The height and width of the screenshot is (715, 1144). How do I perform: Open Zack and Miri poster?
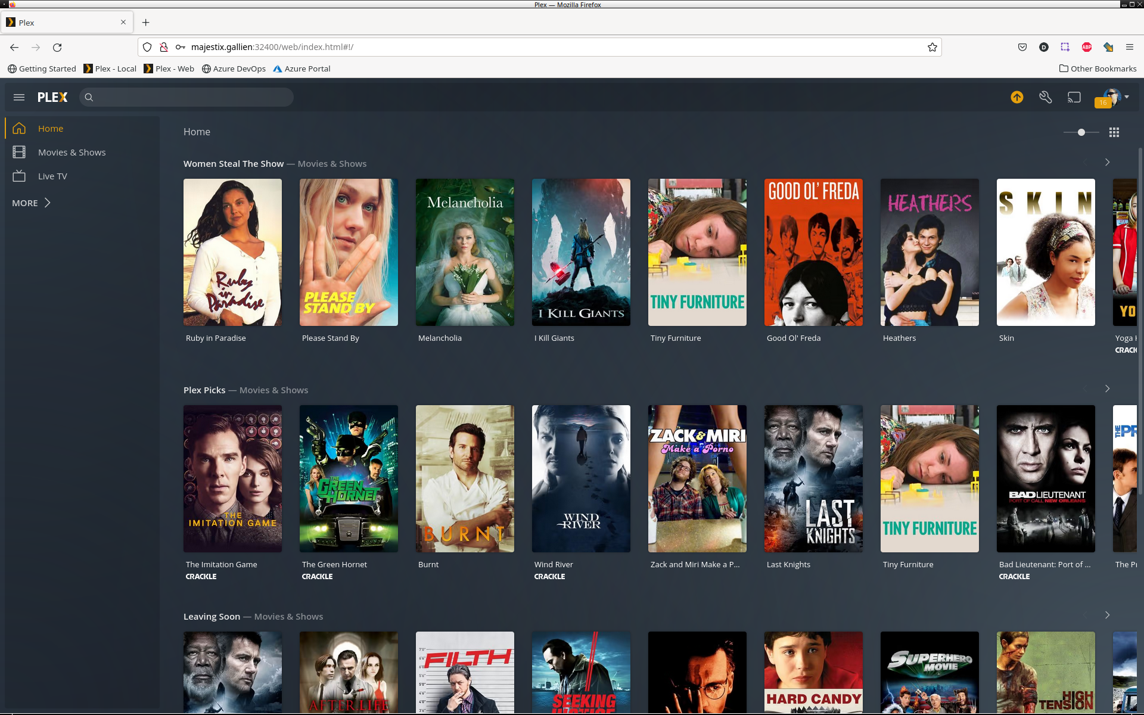point(697,478)
